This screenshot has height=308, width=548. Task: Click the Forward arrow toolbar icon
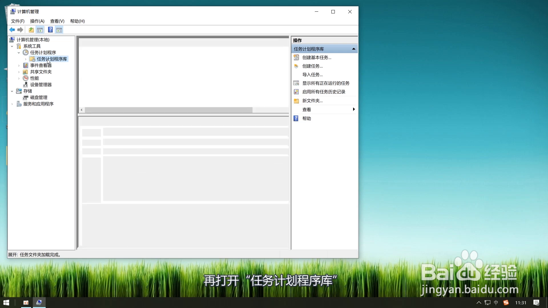coord(20,30)
